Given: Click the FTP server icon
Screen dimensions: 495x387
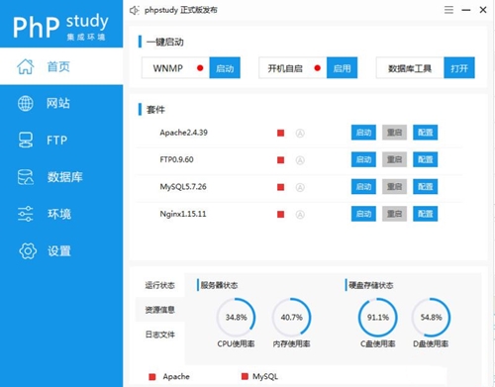Looking at the screenshot, I should click(26, 141).
